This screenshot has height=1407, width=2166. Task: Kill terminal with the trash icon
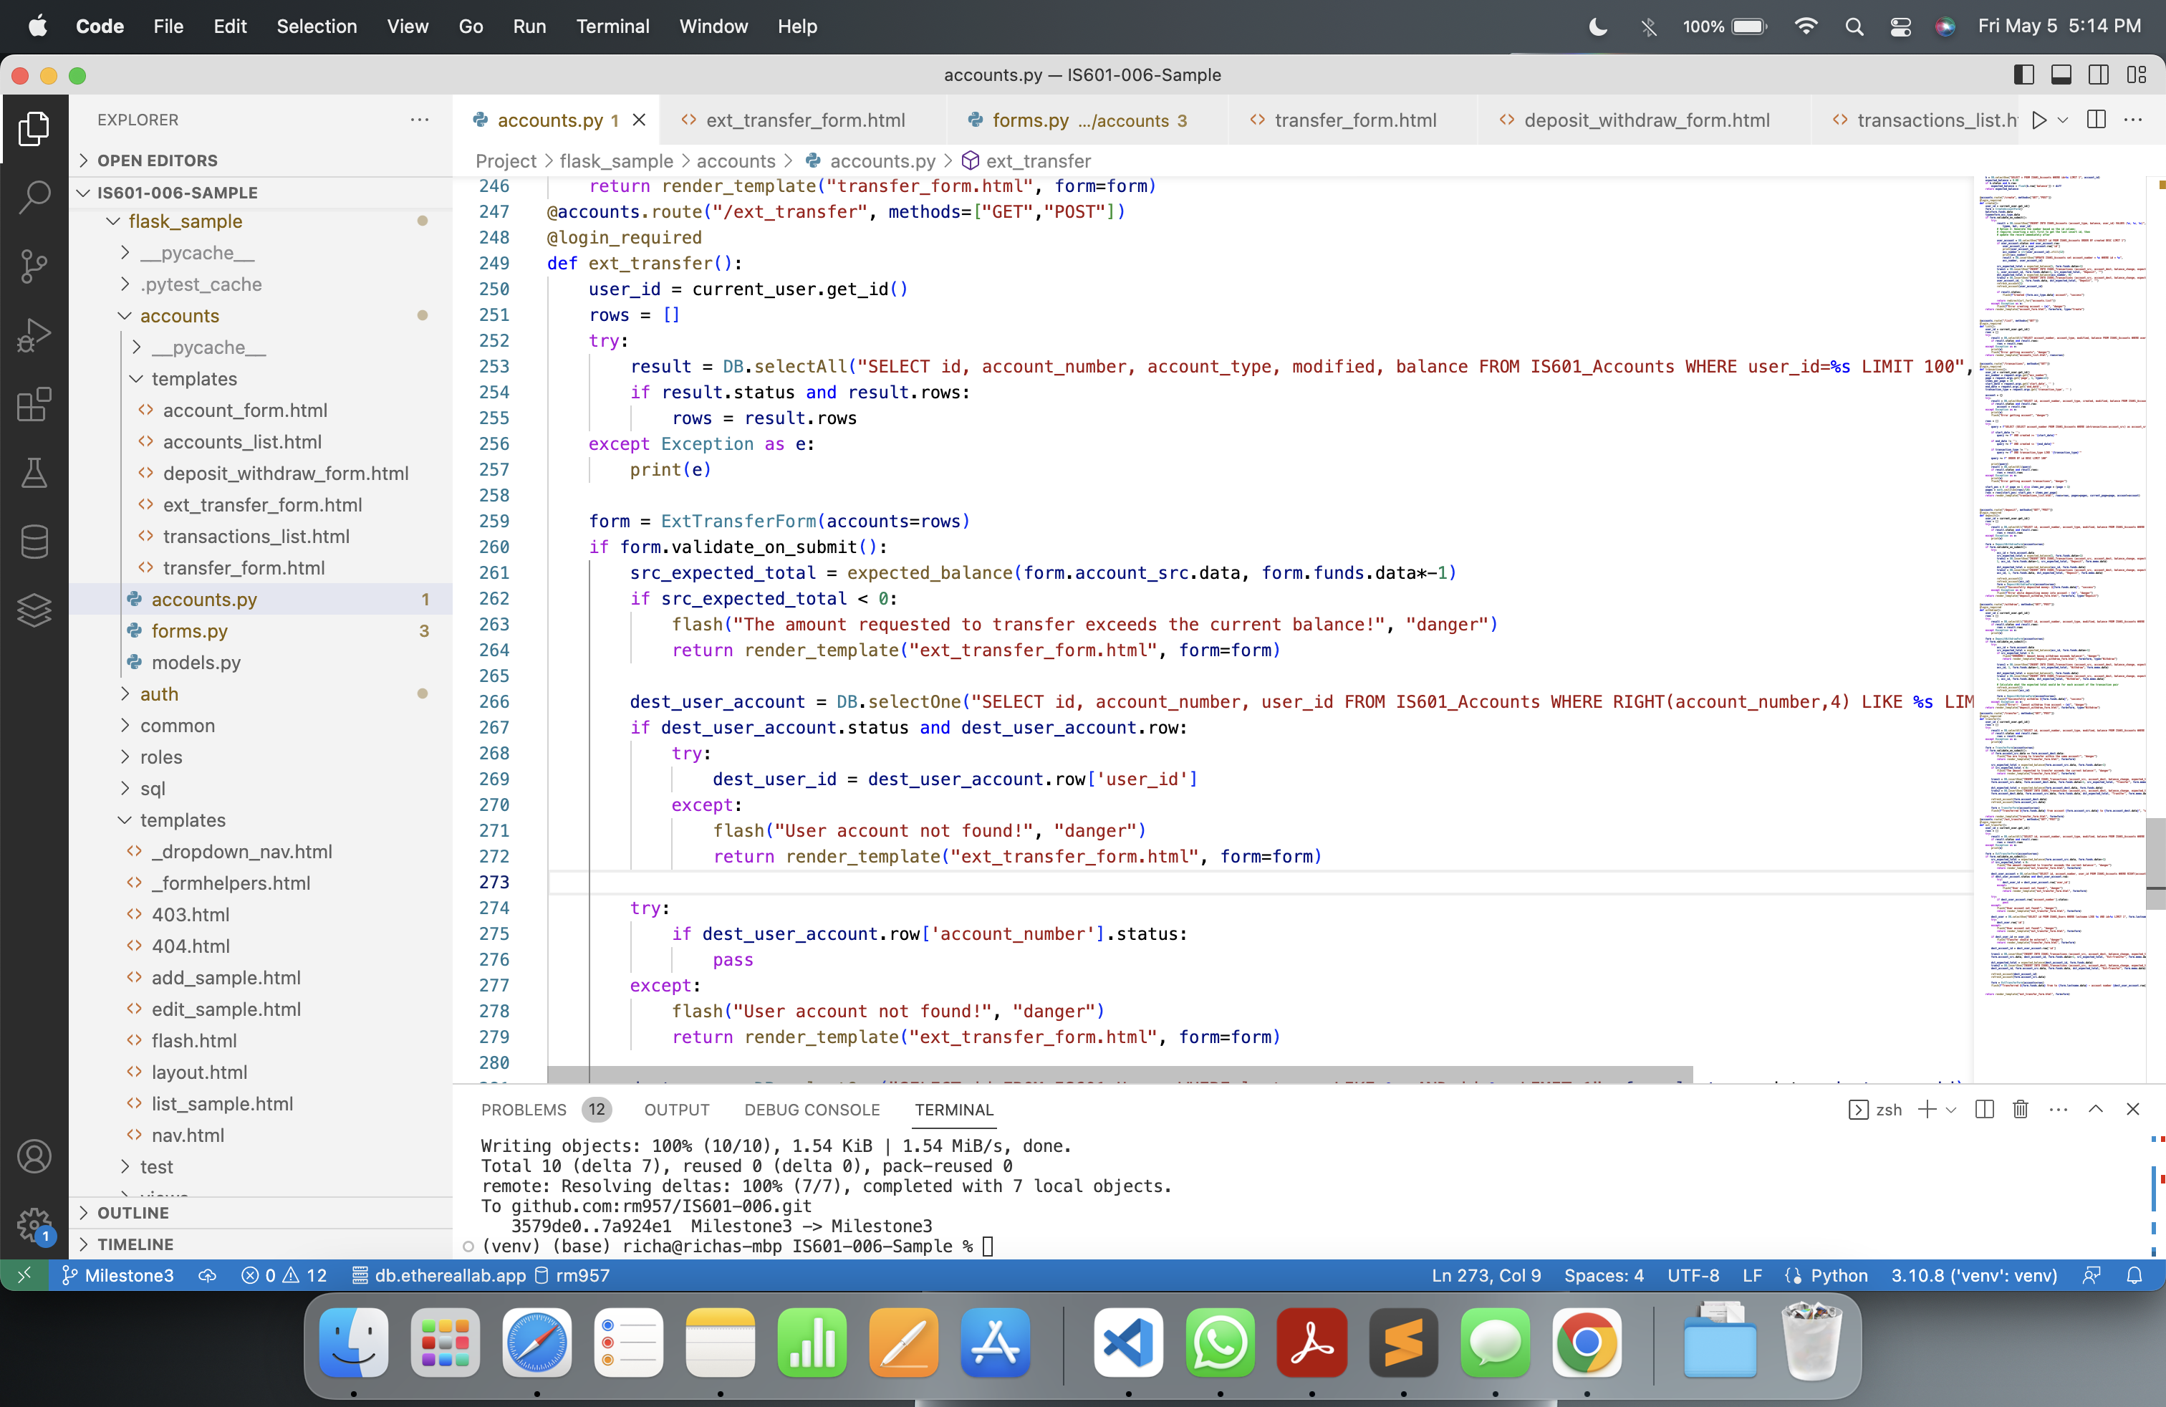tap(2021, 1110)
